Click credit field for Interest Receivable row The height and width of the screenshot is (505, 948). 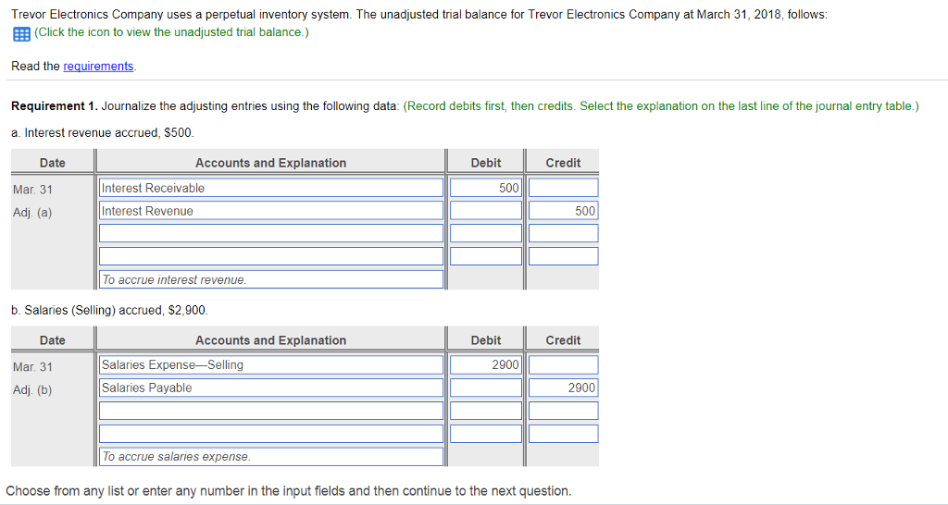point(563,188)
